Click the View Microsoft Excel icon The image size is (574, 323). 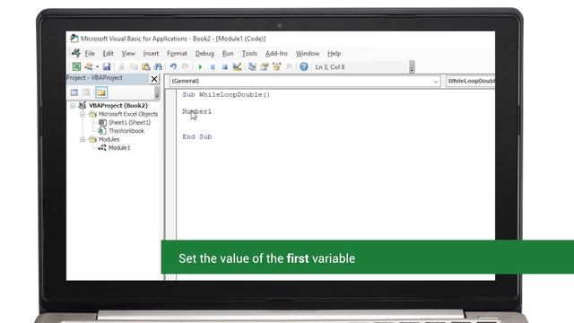tap(76, 66)
